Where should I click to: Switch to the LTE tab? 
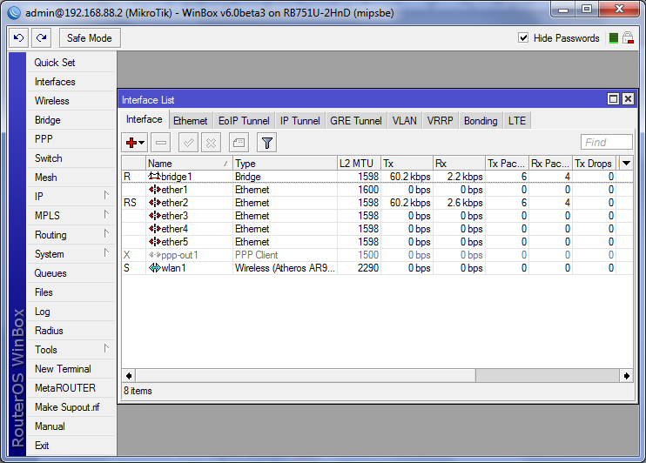point(516,121)
